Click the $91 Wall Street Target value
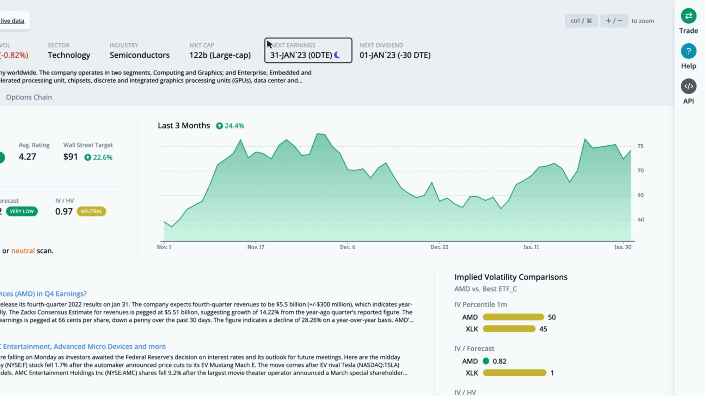705x396 pixels. [70, 157]
